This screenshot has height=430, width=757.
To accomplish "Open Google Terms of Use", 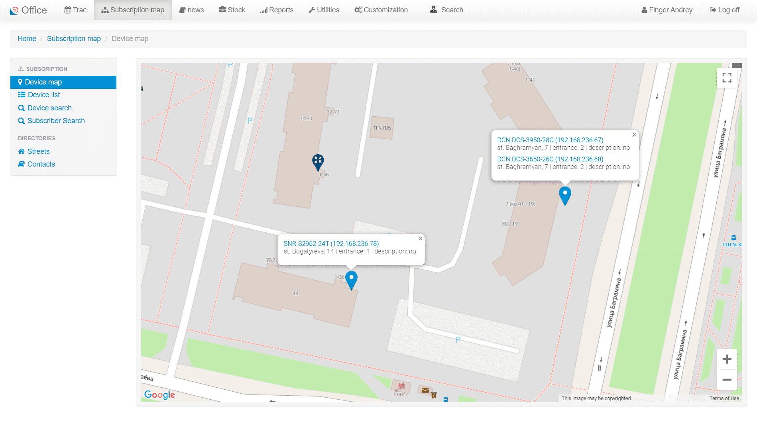I will pyautogui.click(x=724, y=398).
